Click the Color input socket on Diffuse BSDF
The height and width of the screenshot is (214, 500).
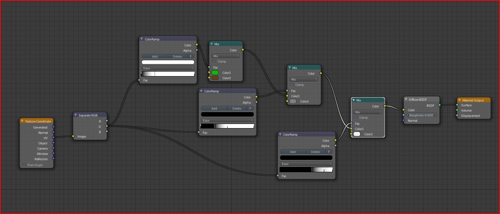pos(404,110)
